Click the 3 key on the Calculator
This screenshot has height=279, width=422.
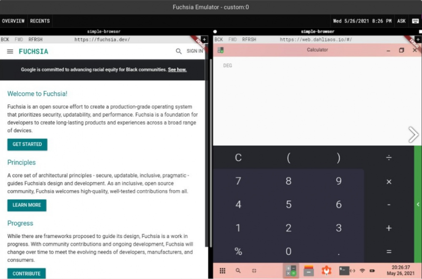click(338, 228)
